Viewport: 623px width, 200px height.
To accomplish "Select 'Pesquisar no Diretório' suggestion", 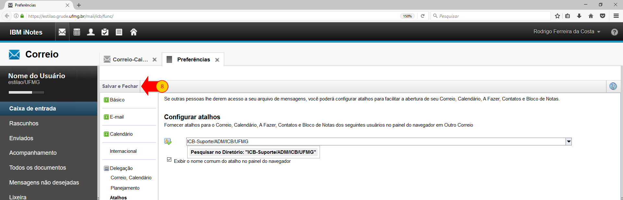I will tap(253, 152).
